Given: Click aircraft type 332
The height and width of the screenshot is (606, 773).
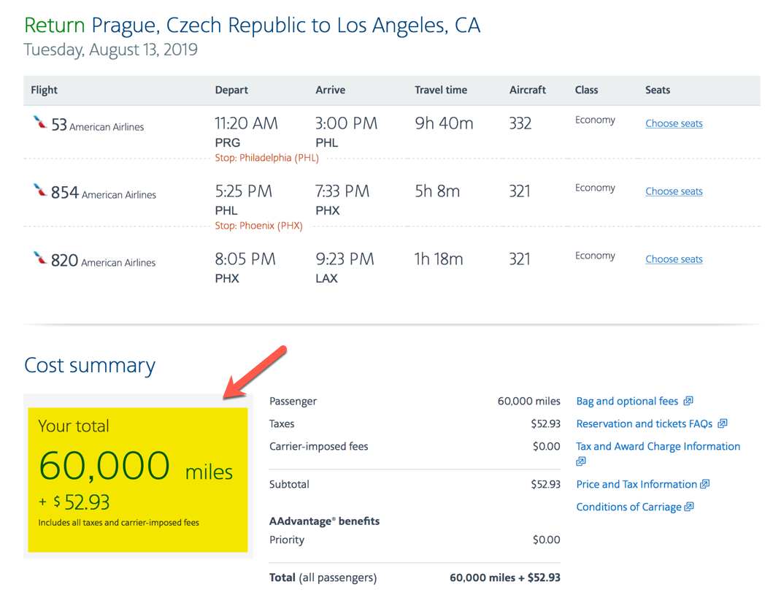Looking at the screenshot, I should point(520,123).
